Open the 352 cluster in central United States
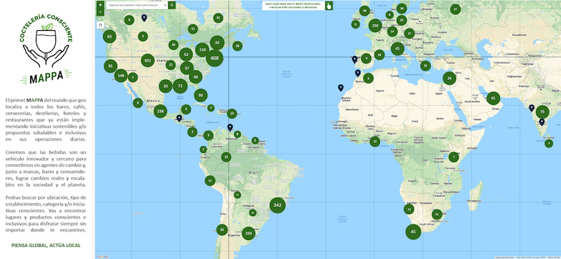 (x=148, y=60)
